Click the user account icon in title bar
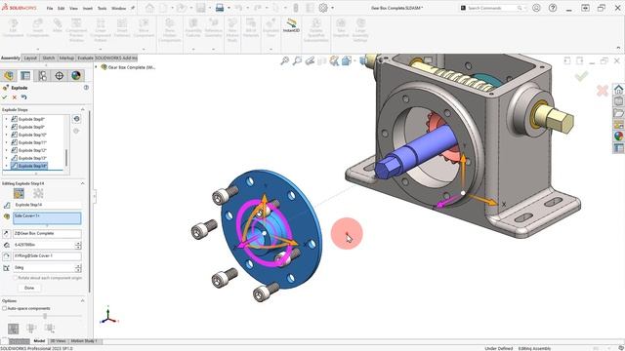Screen dimensions: 625x351 point(536,8)
